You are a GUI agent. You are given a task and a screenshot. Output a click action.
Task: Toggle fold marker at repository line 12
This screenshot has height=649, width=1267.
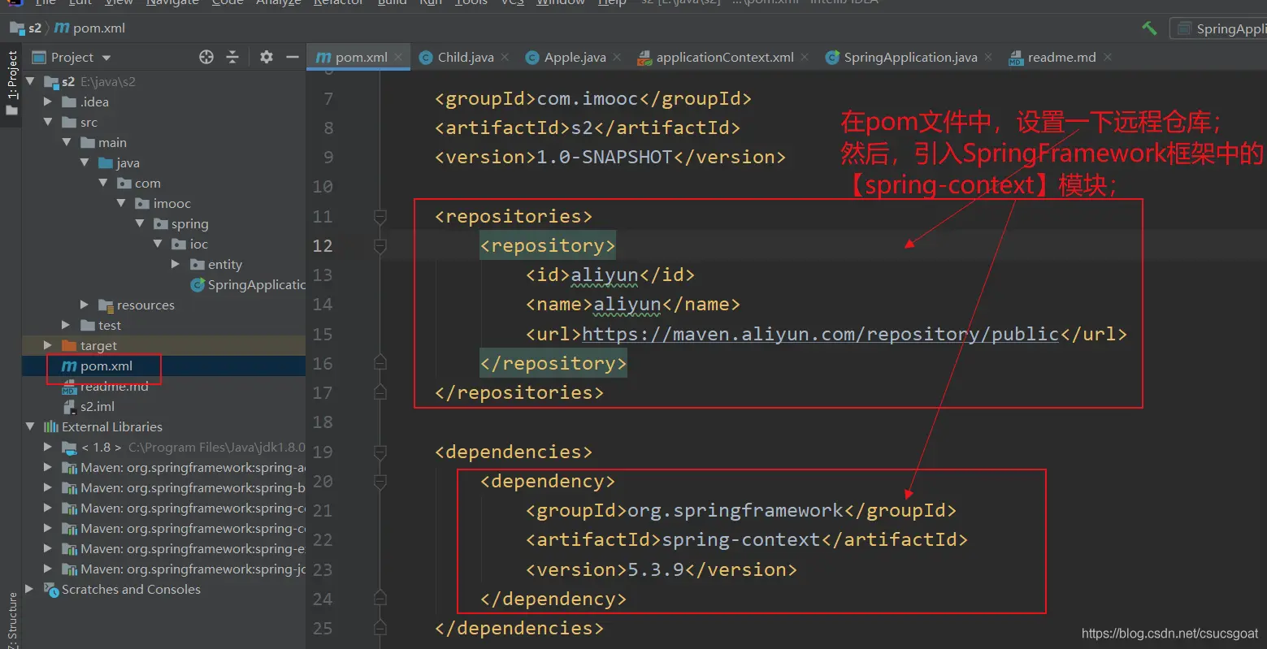[x=380, y=246]
